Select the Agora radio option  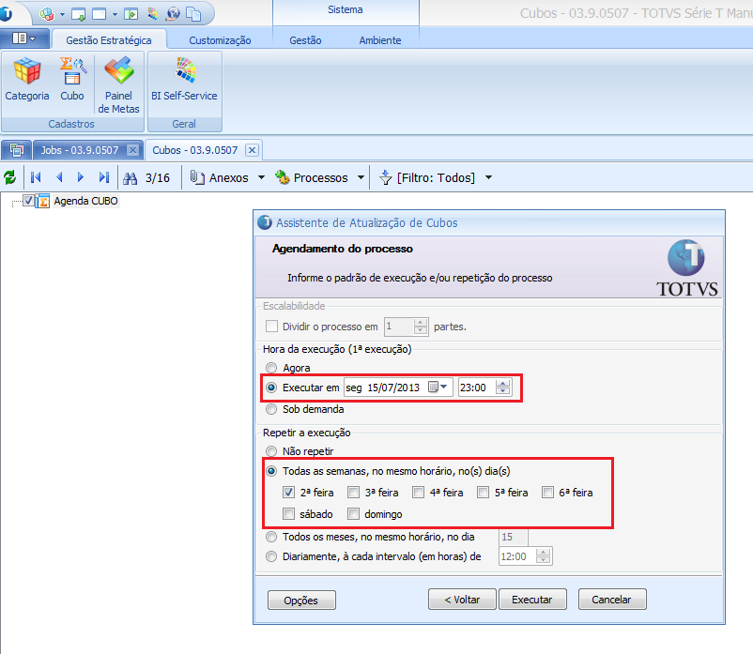tap(271, 368)
